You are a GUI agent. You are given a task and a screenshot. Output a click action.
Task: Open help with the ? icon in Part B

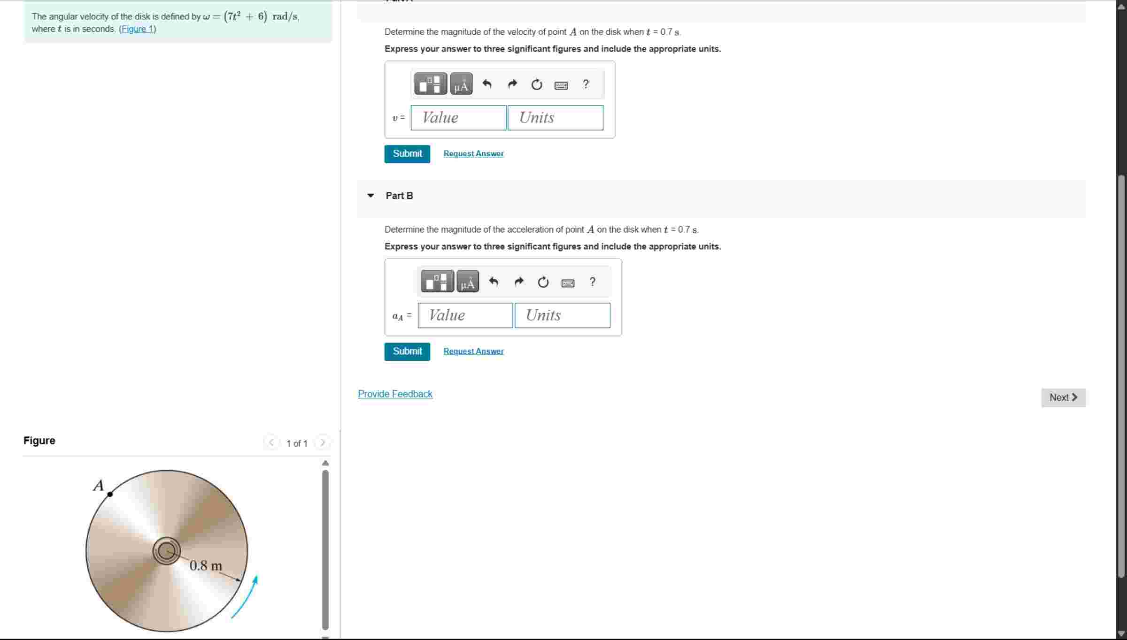point(593,282)
